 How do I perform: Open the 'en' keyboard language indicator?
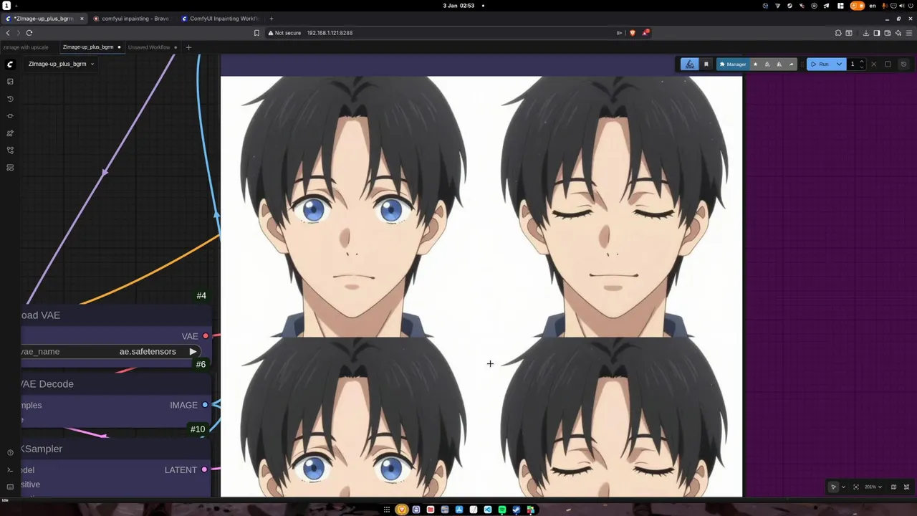(873, 6)
